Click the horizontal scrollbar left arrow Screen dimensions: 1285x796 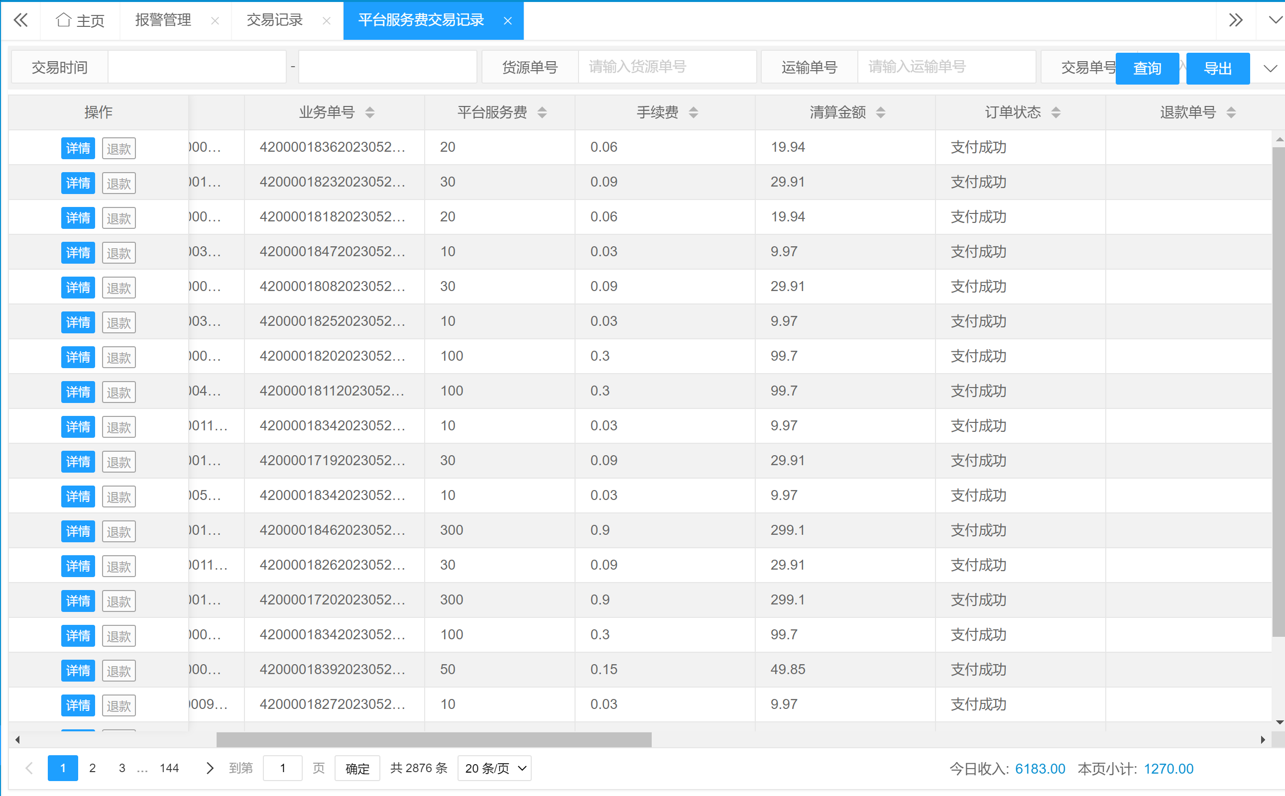(17, 740)
